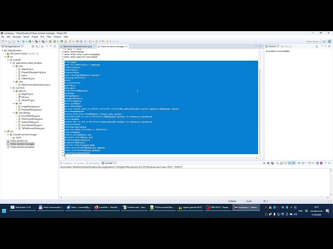Click the New Java Class green toolbar icon
Image resolution: width=333 pixels, height=249 pixels.
[55, 41]
